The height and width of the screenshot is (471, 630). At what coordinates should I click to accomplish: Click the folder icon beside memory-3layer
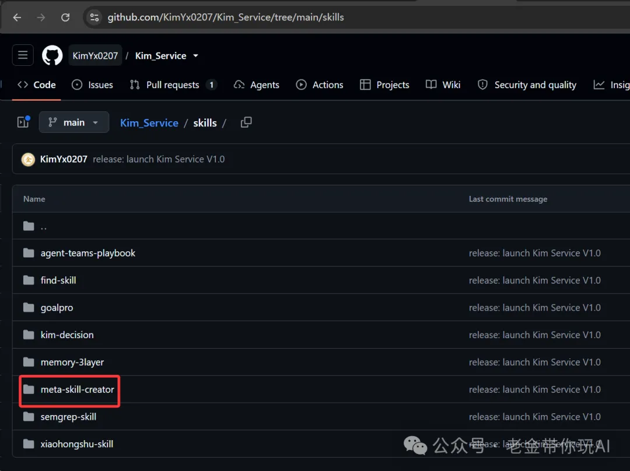[29, 362]
